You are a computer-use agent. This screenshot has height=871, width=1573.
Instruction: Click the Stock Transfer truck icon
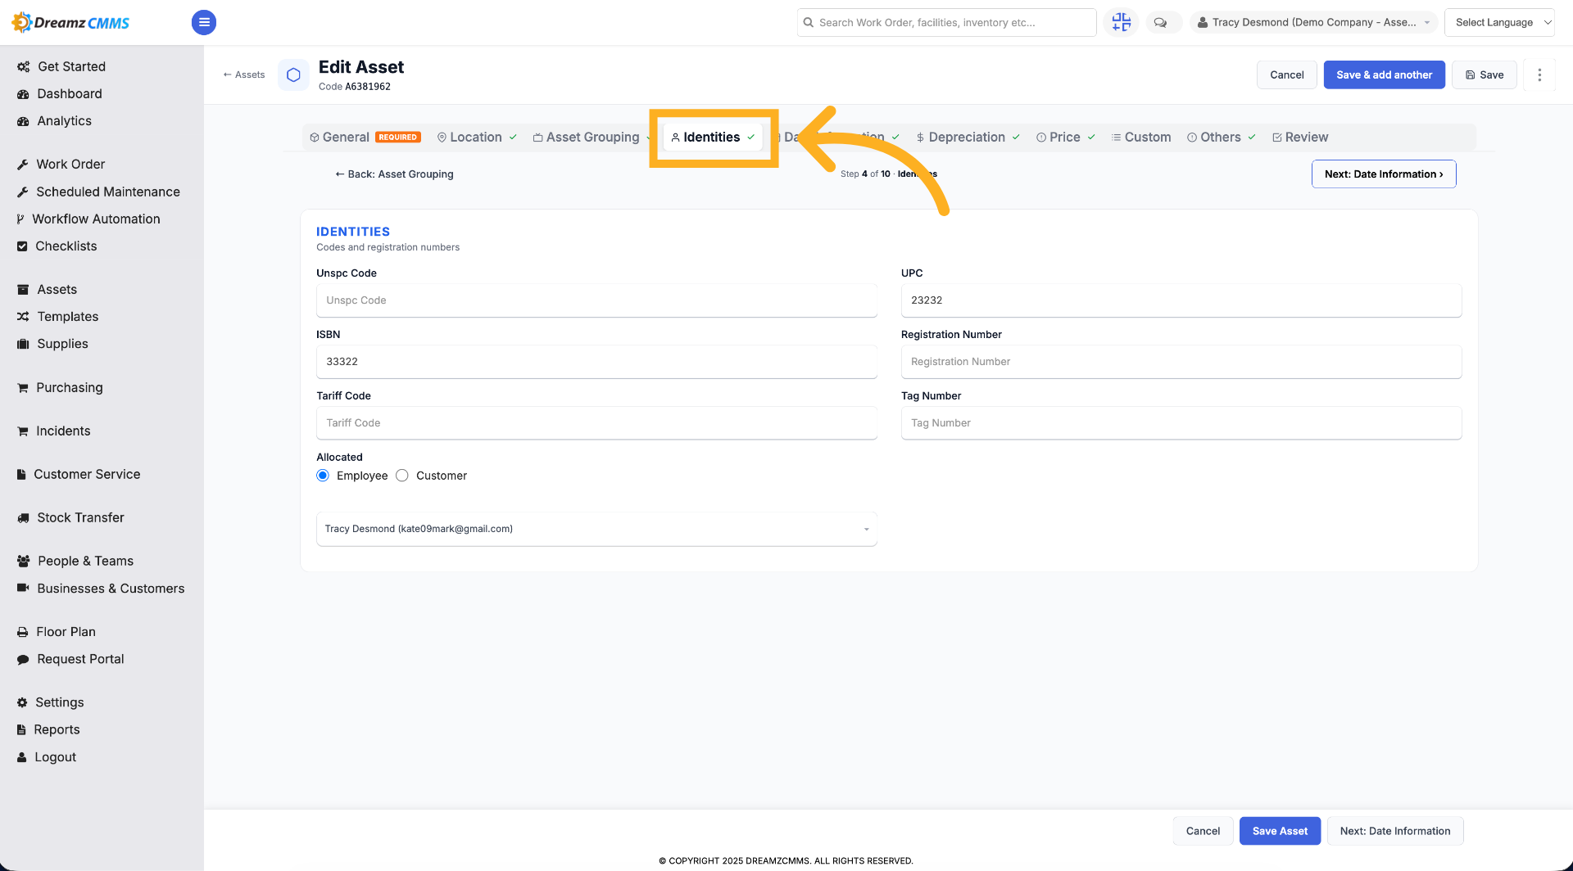[x=23, y=518]
